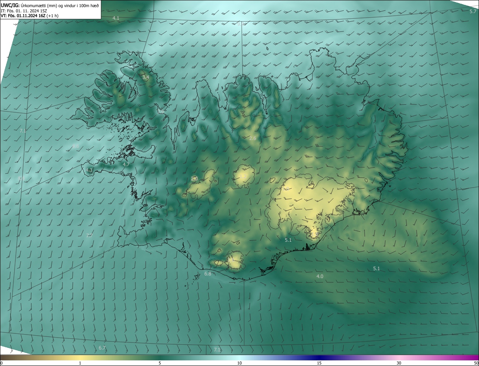Click the 3.4 value over the Westfjords
Screen dimensions: 479x366
click(146, 77)
